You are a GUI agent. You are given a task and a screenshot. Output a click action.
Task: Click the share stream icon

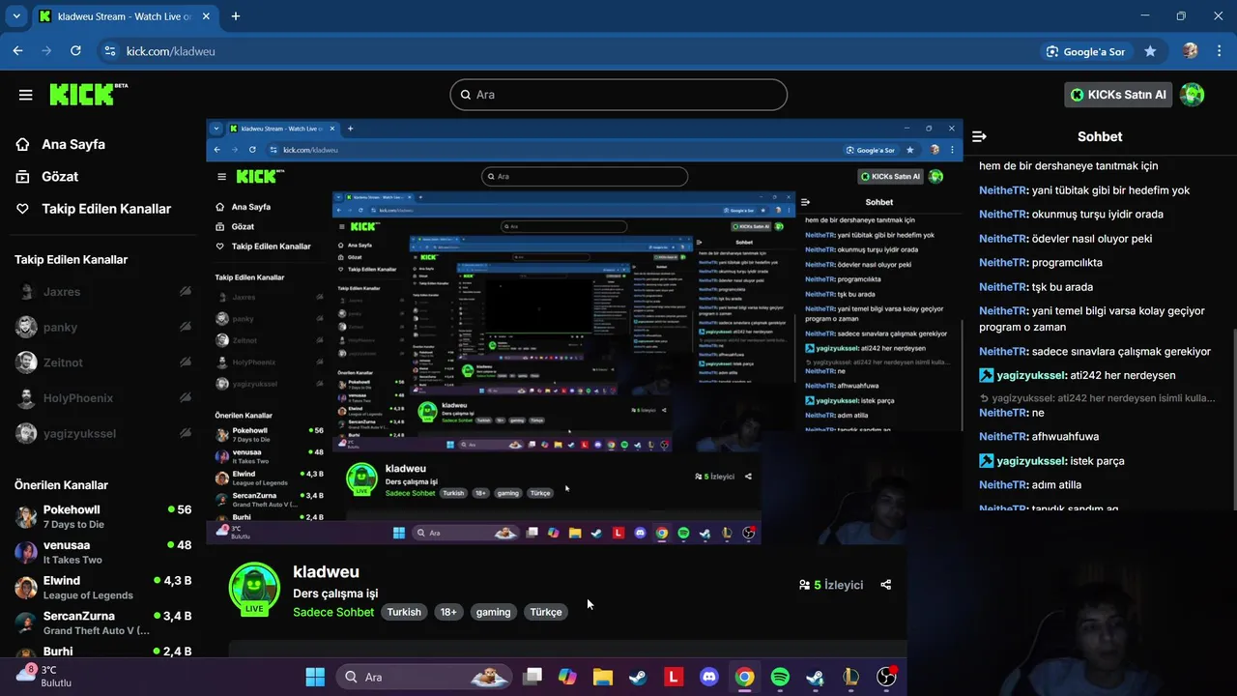click(x=886, y=585)
